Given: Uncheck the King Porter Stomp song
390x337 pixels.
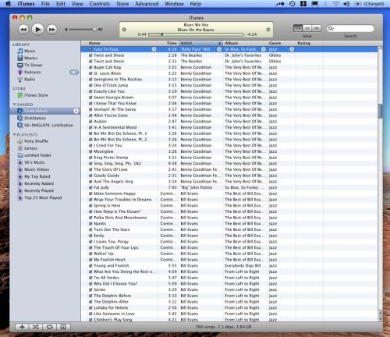Looking at the screenshot, I should pos(90,158).
